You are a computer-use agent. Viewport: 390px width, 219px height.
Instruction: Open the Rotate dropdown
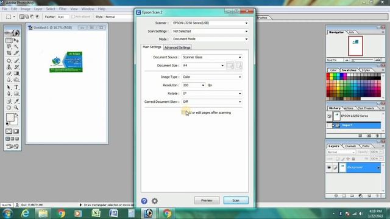tap(212, 94)
